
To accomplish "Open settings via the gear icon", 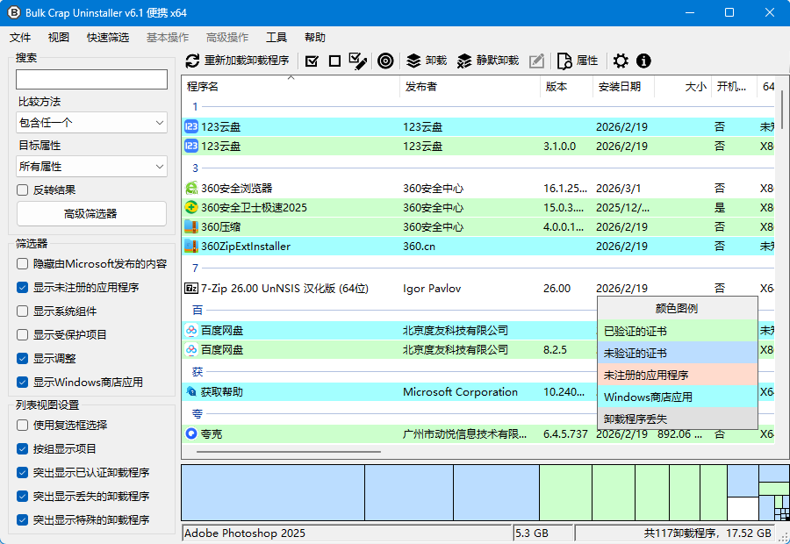I will 621,61.
